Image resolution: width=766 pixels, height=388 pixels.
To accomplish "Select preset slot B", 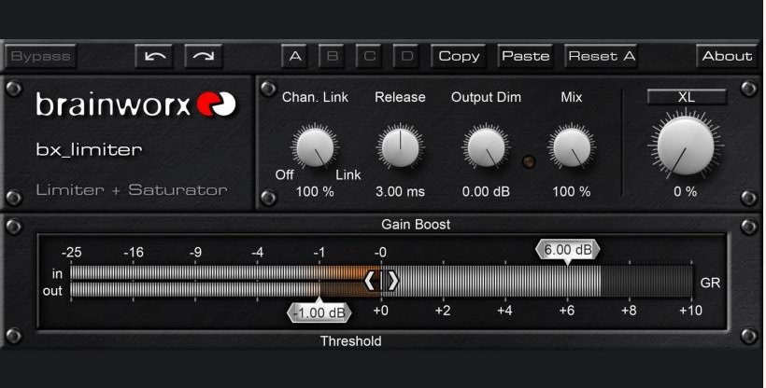I will pos(332,56).
